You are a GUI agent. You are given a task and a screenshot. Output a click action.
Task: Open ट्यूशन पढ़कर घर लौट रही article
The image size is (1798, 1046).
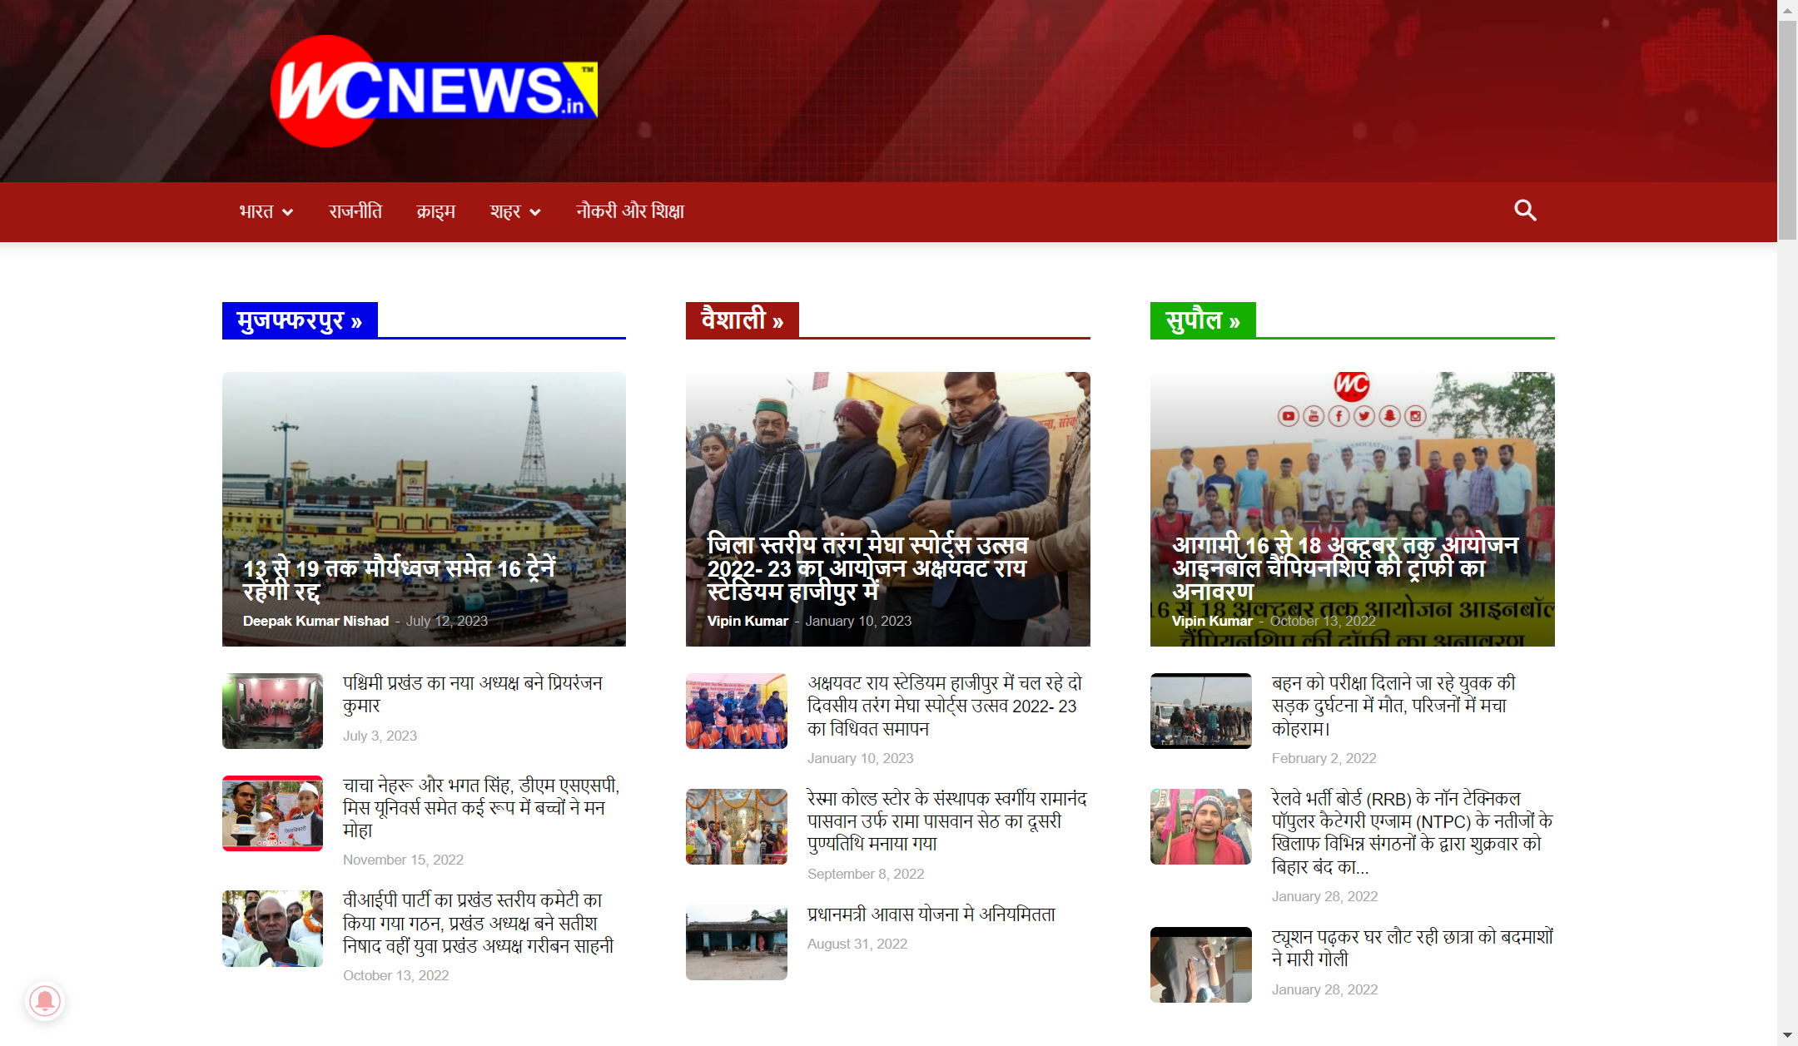coord(1412,948)
